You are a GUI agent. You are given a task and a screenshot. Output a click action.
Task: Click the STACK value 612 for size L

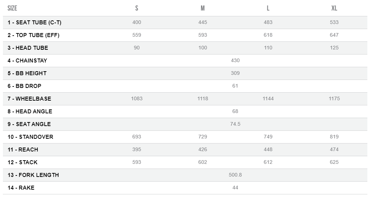click(x=268, y=162)
